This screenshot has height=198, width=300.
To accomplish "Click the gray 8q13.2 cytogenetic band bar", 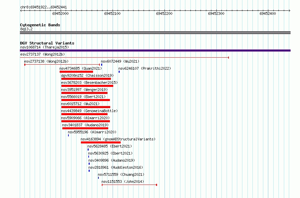I will 155,33.
